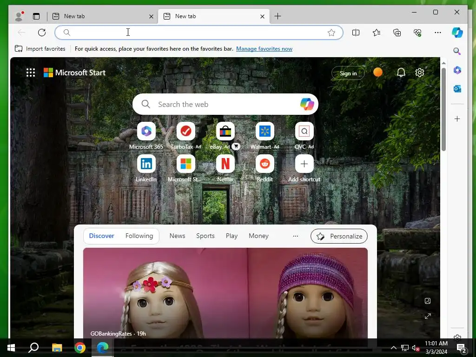Open Browser essentials heart icon
Viewport: 476px width, 357px height.
(417, 33)
